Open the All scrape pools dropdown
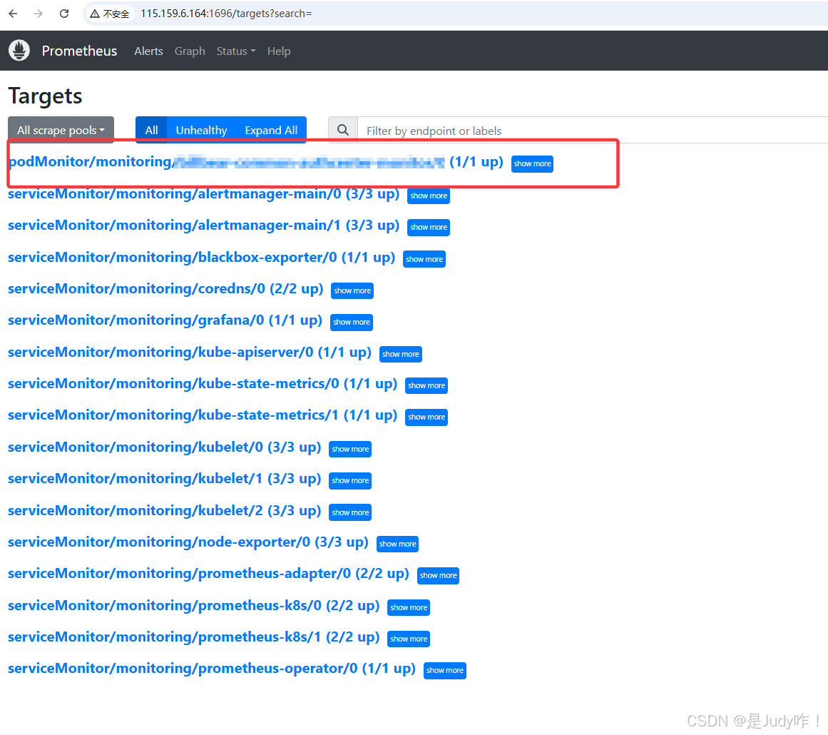 pos(61,130)
